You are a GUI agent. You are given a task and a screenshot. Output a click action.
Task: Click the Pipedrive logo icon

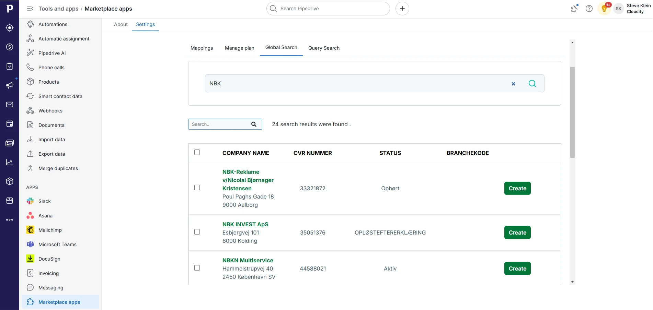10,8
